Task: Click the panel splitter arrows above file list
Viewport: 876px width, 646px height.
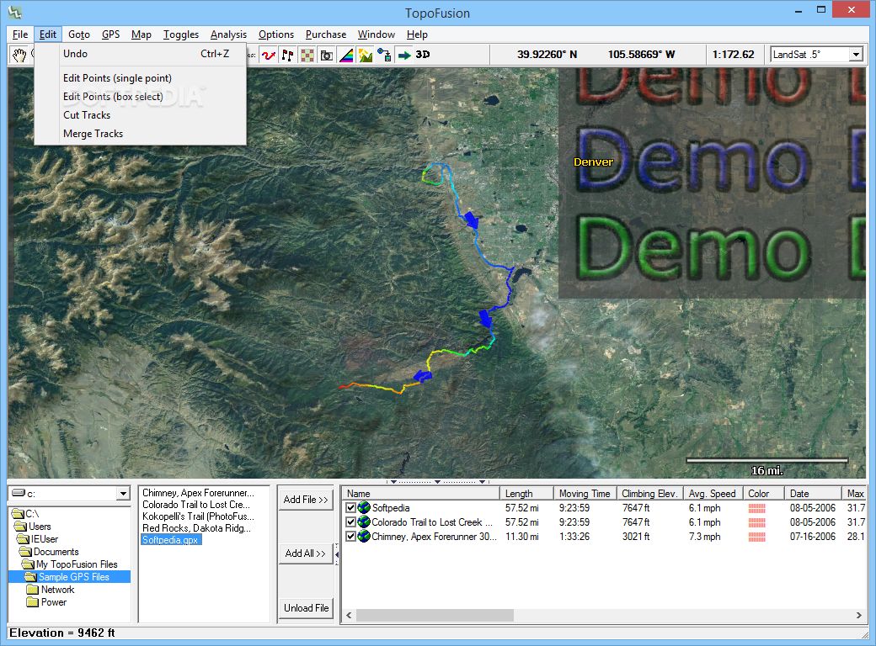Action: click(437, 481)
